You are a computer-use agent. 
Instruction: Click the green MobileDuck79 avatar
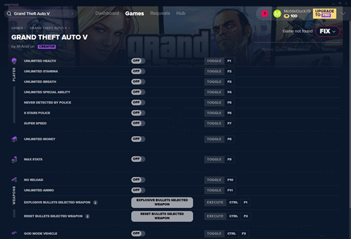277,13
